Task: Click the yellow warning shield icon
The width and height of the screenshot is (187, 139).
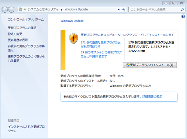Action: tap(74, 38)
